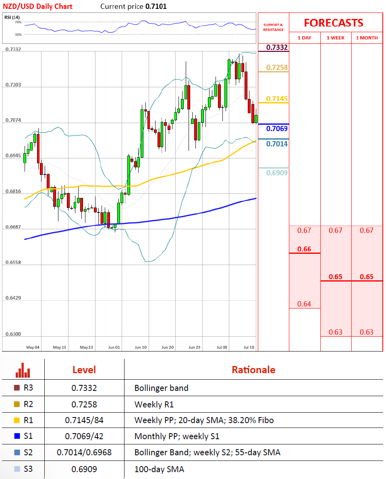Image resolution: width=386 pixels, height=479 pixels.
Task: Click the Rationale column header in table
Action: click(253, 370)
